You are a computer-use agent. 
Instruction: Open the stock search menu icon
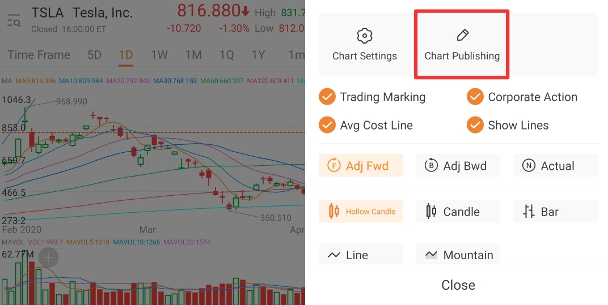[14, 22]
